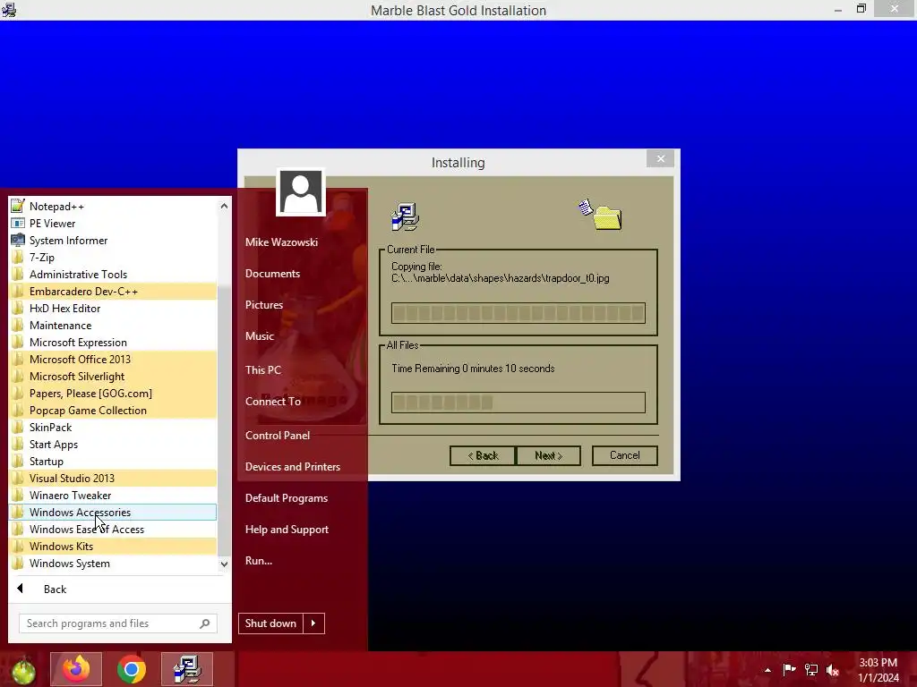917x687 pixels.
Task: Click the file copy folder icon
Action: coord(601,215)
